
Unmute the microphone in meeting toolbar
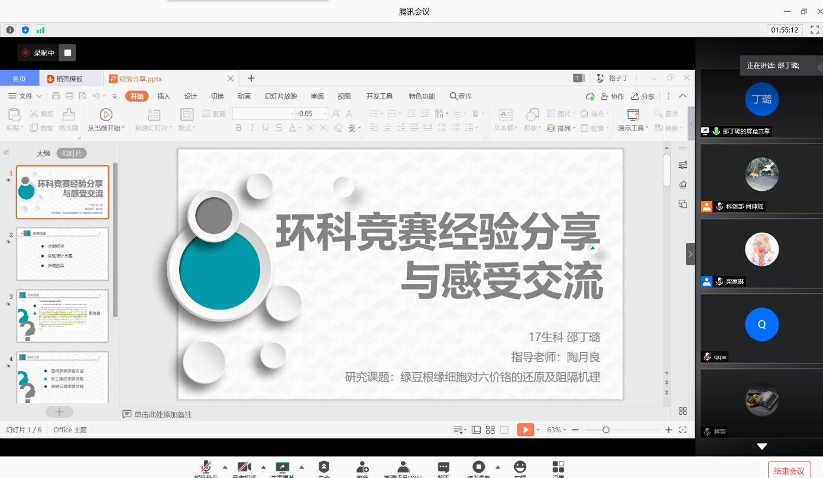click(206, 467)
